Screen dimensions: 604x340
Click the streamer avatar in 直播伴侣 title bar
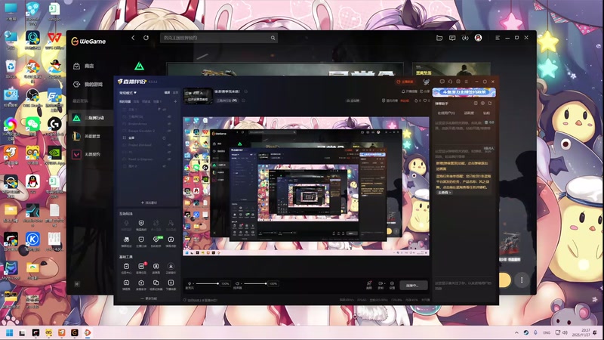tap(426, 82)
